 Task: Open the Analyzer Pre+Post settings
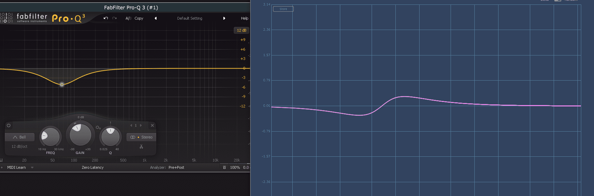coord(176,167)
